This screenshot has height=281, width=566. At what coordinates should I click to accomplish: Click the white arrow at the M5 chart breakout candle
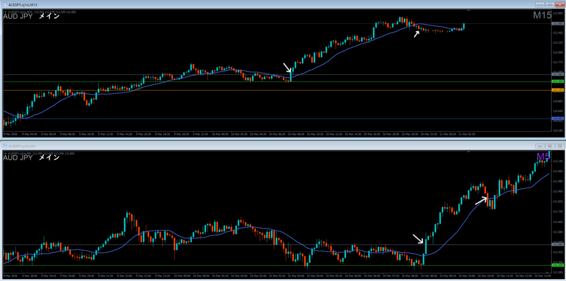[x=418, y=238]
